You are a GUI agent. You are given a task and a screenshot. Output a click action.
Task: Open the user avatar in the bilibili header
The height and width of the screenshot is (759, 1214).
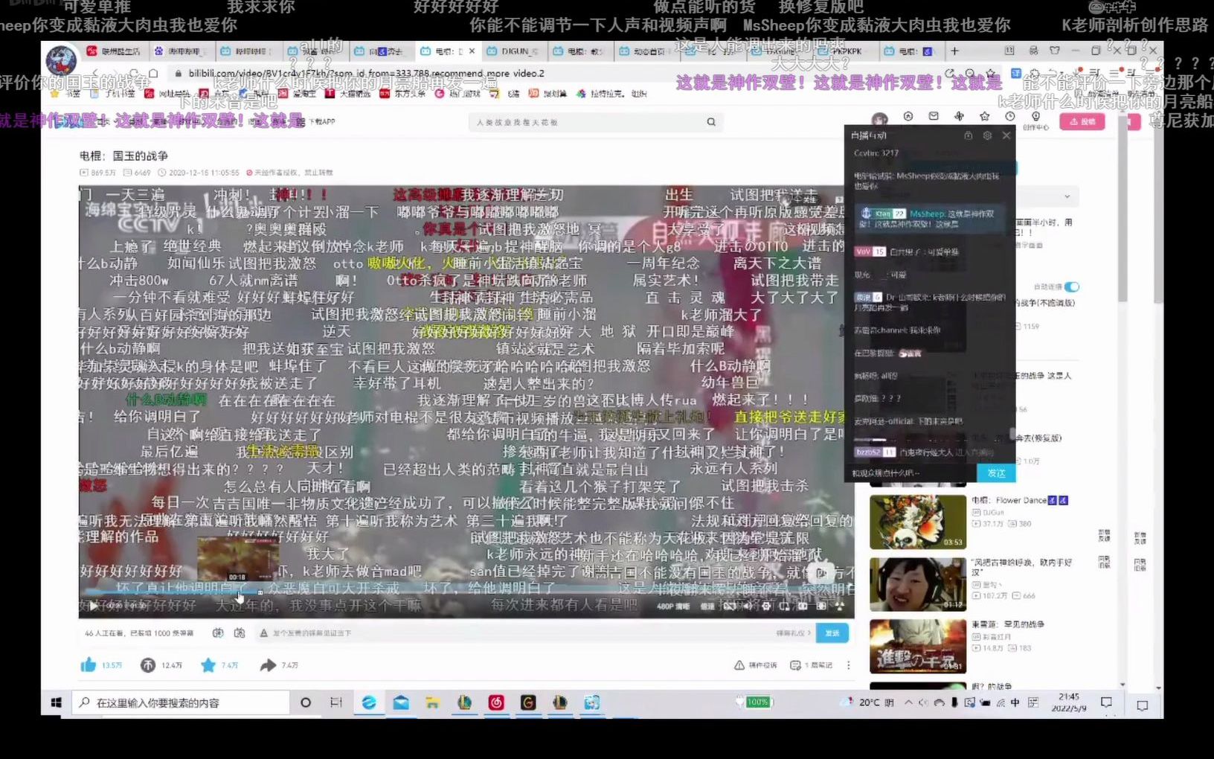point(879,119)
